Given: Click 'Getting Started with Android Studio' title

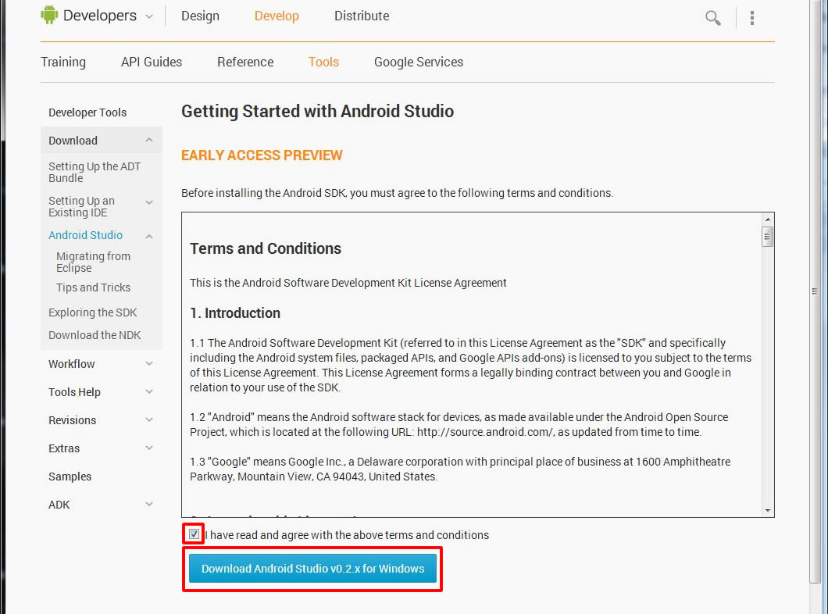Looking at the screenshot, I should [x=317, y=112].
